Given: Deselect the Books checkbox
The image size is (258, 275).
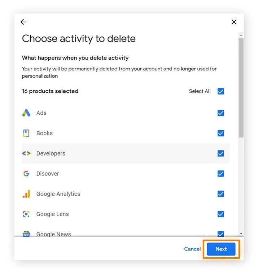Looking at the screenshot, I should coord(221,133).
